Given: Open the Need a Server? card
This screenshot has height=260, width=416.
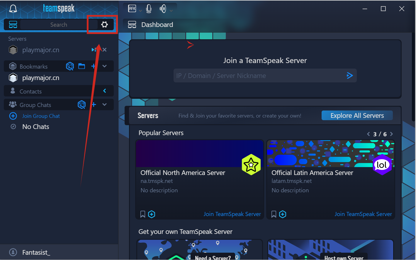Looking at the screenshot, I should pos(200,249).
